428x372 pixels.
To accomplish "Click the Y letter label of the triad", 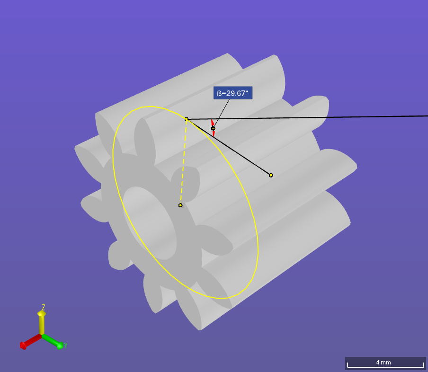I will pos(65,345).
